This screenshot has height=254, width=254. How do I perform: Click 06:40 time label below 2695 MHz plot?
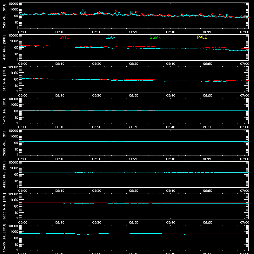coord(170,159)
